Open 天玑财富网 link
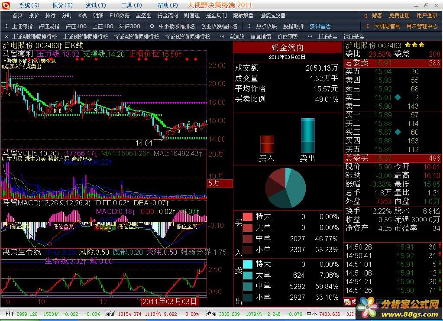443x321 pixels. coord(387,26)
